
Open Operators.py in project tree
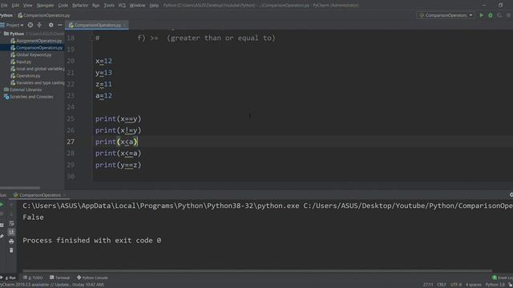[x=25, y=76]
